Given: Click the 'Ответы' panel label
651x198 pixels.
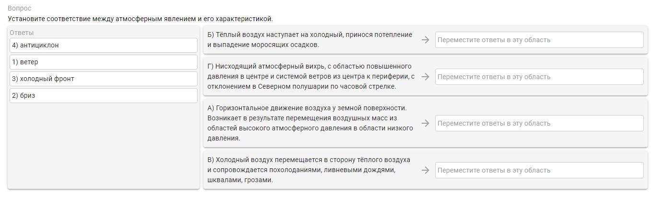Looking at the screenshot, I should tap(22, 33).
